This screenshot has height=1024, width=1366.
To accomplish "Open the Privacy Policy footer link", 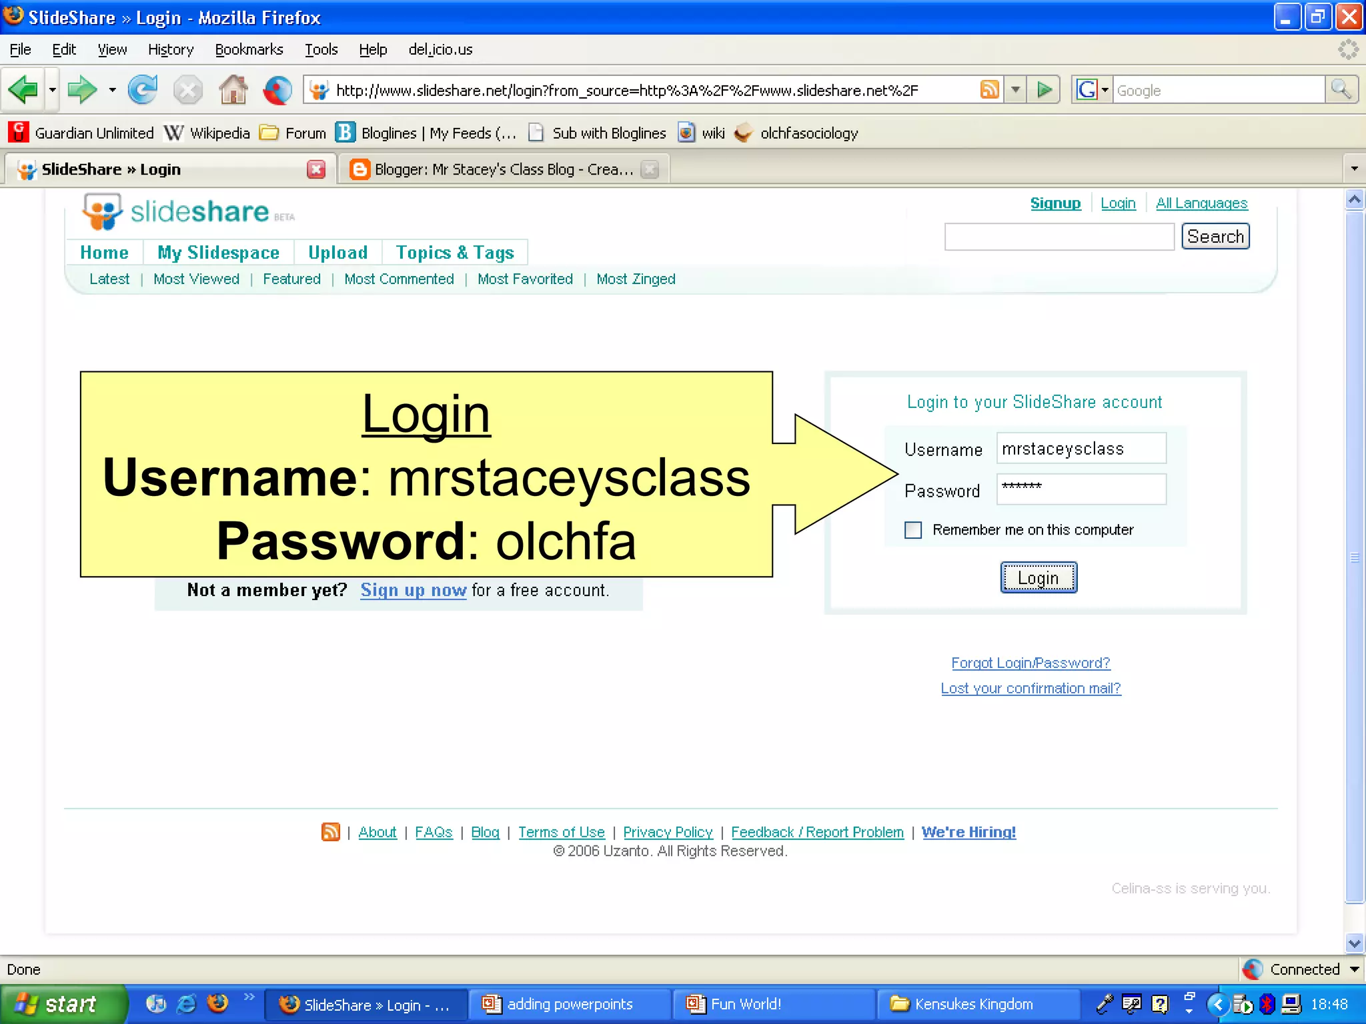I will point(668,832).
